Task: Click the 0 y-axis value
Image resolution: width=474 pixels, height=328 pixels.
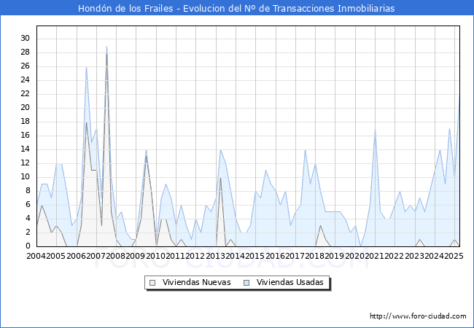Action: point(28,246)
